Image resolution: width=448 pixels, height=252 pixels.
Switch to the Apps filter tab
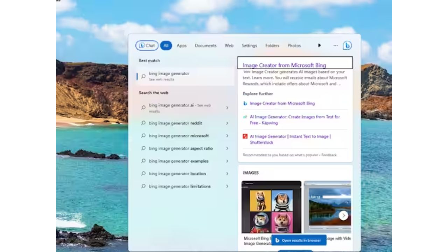coord(182,45)
